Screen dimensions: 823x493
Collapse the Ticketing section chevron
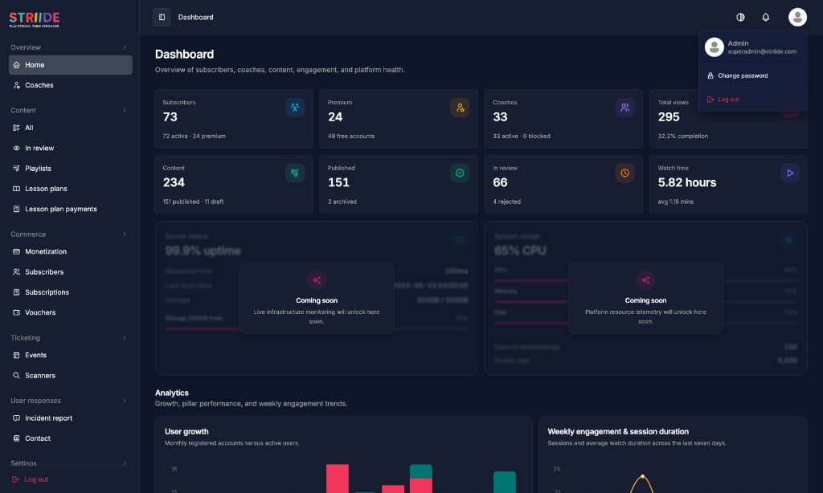(x=125, y=338)
